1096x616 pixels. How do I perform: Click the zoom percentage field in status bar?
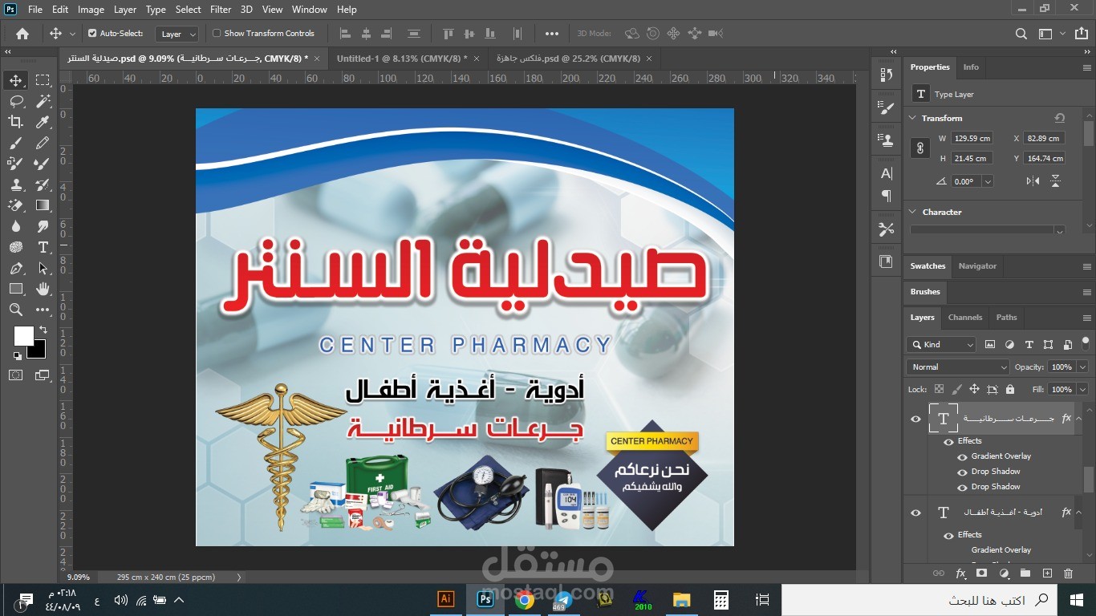pos(79,577)
